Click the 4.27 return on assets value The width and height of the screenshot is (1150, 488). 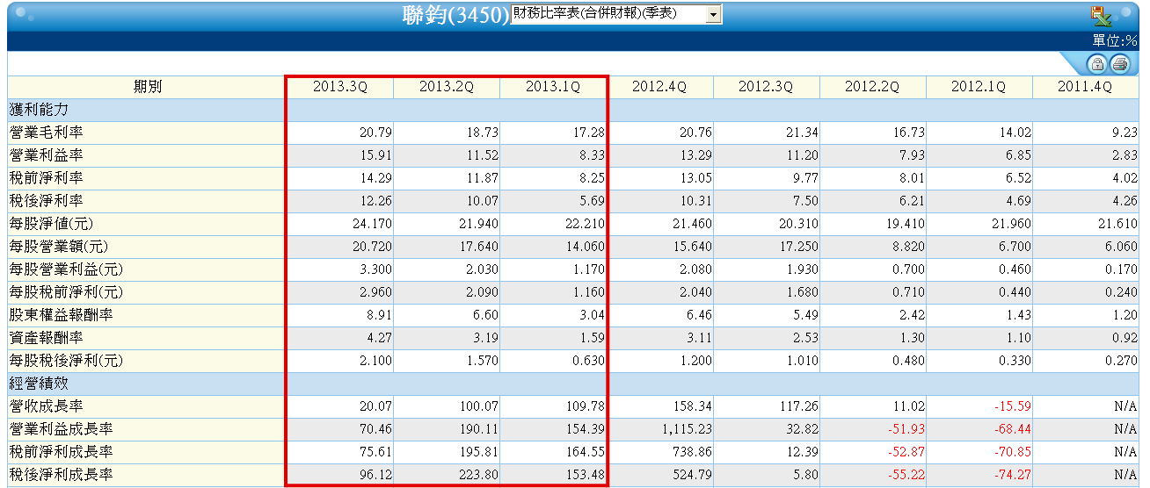coord(379,338)
